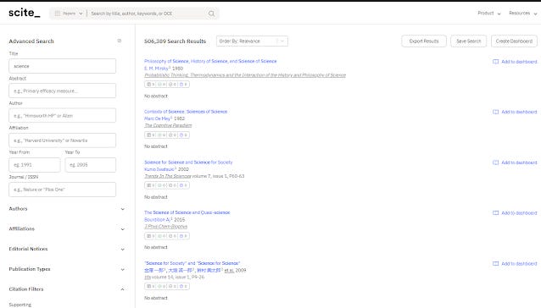Open the Papers search-type dropdown
This screenshot has width=541, height=308.
[69, 14]
